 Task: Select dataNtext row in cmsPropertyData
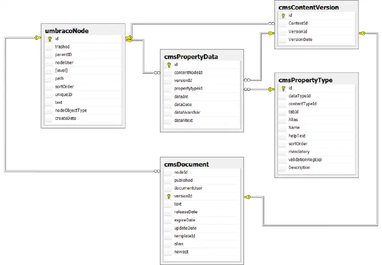click(202, 120)
